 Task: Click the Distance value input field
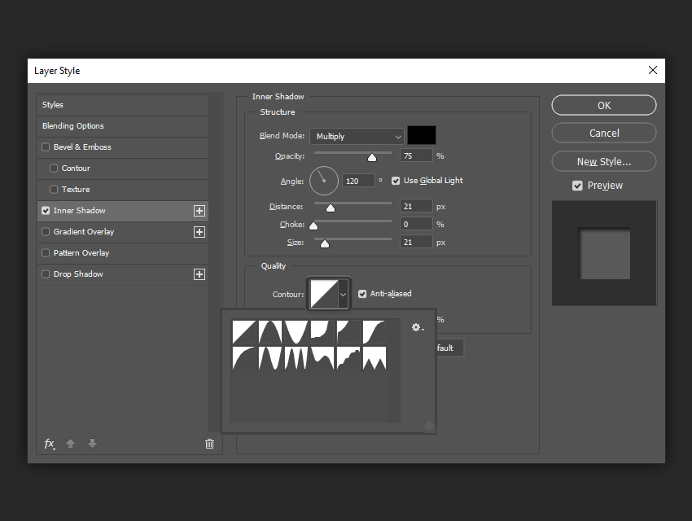point(416,206)
